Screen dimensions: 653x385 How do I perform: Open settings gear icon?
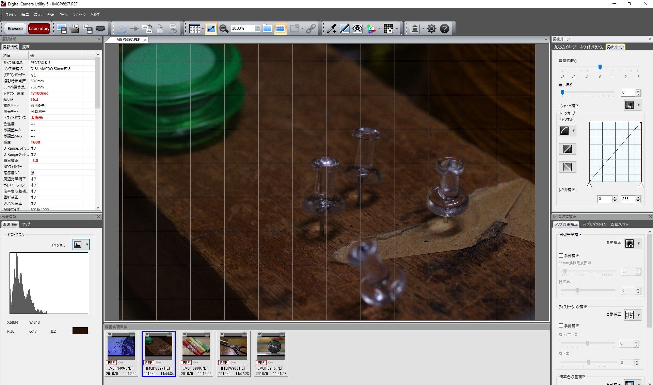(x=431, y=29)
